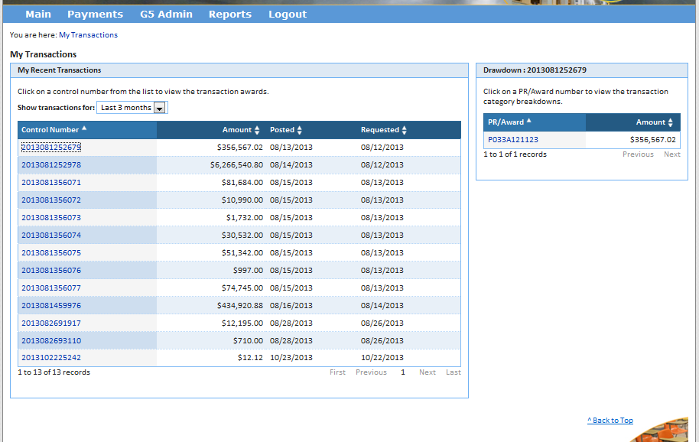This screenshot has width=699, height=442.
Task: Click Logout in the navigation bar
Action: [x=288, y=14]
